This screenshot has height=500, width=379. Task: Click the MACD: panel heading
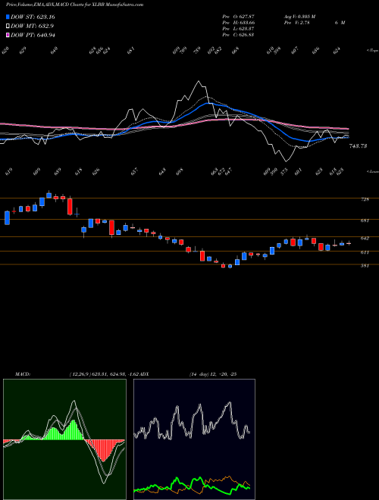pos(22,374)
